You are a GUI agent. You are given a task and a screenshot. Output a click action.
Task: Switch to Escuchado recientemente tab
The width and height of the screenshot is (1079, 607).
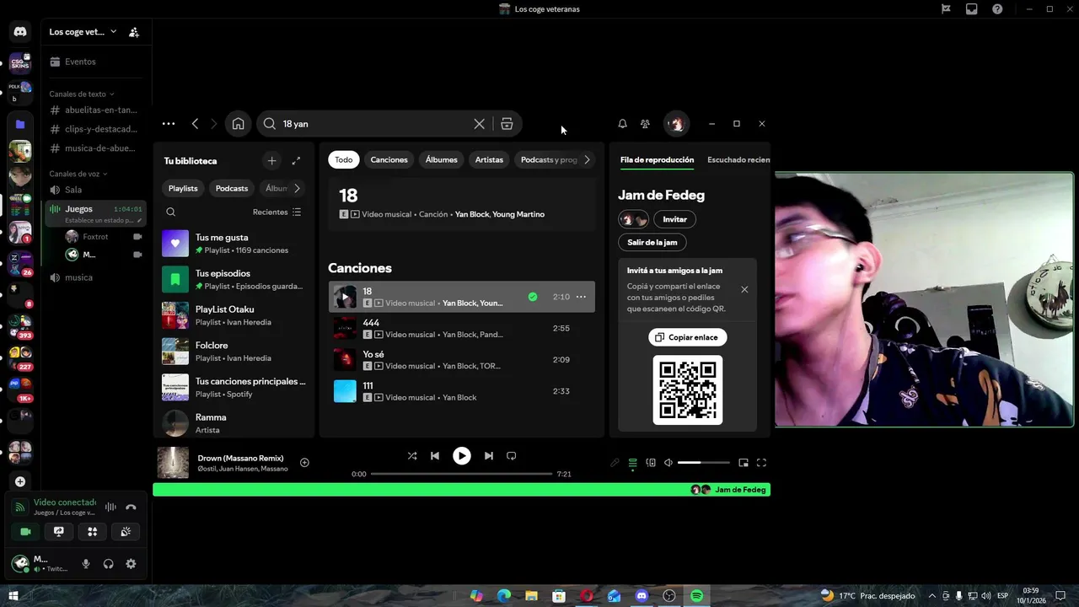[738, 159]
